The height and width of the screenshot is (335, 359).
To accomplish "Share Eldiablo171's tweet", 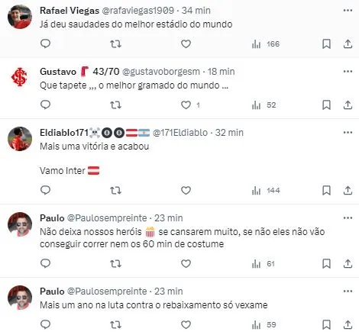I will 348,190.
